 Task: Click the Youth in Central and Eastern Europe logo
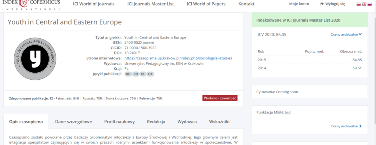coord(35,59)
